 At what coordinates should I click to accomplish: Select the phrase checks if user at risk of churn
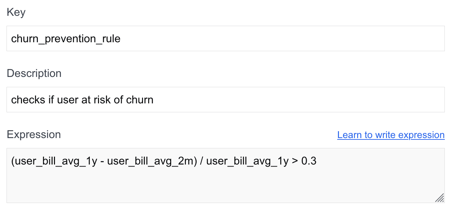tap(82, 100)
